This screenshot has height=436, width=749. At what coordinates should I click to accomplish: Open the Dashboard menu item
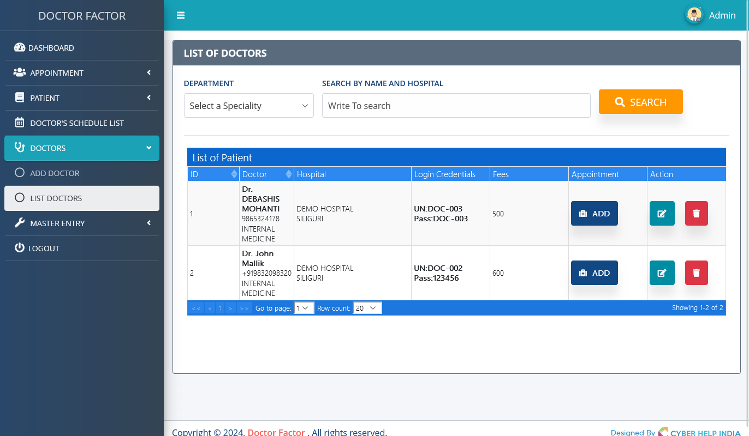51,48
